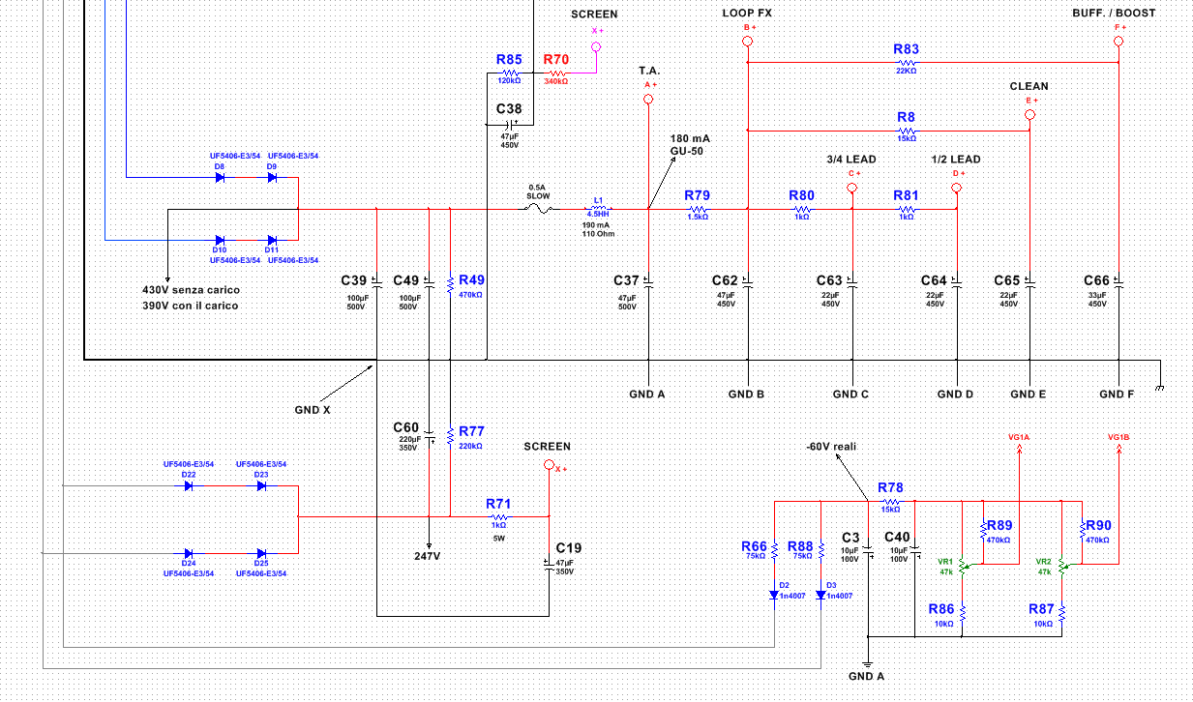
Task: Select the R78 15kΩ resistor
Action: click(x=890, y=502)
